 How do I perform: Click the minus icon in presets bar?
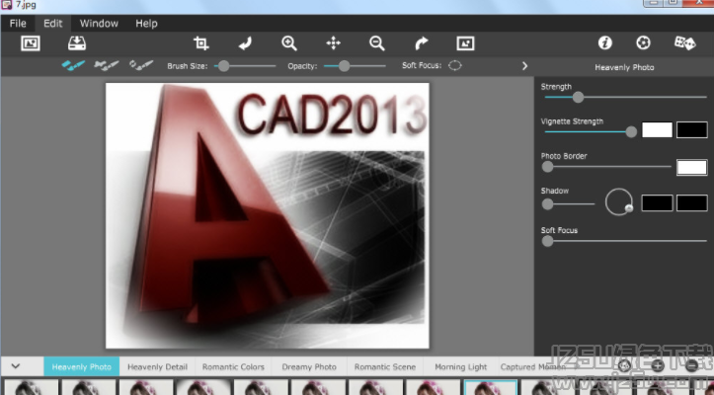691,365
